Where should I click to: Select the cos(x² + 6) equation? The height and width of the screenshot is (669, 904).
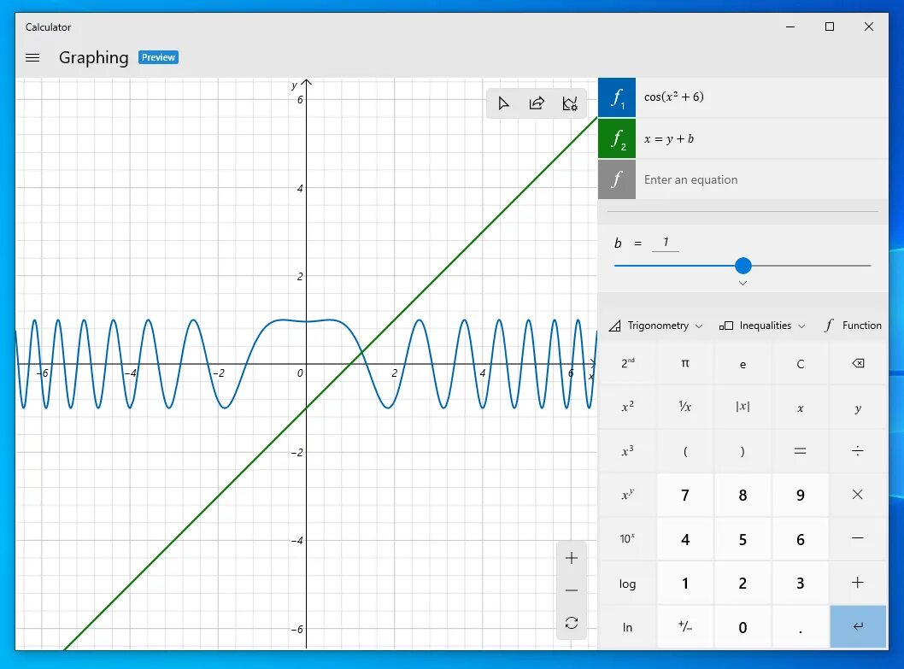point(761,97)
